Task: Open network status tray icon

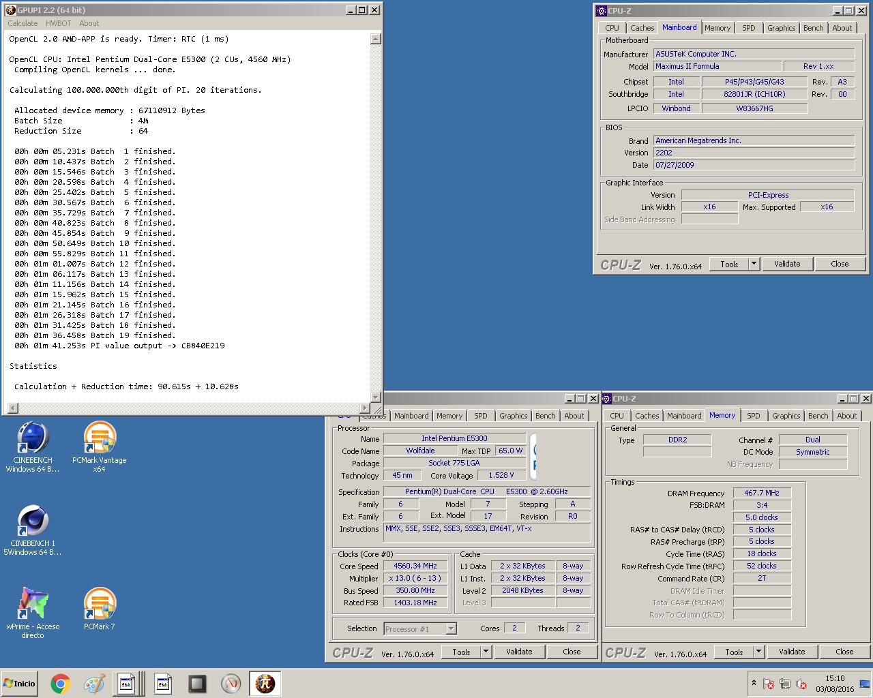Action: pyautogui.click(x=785, y=684)
